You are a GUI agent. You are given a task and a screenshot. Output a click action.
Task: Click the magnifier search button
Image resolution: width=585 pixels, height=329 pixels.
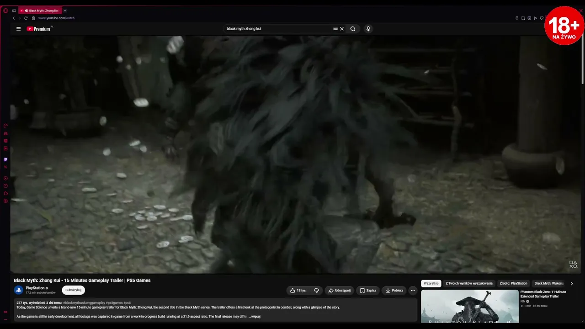(353, 29)
